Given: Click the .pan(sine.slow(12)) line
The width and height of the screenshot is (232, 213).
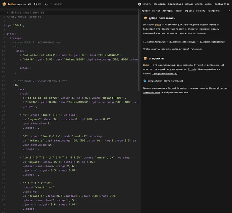Looking at the screenshot, I should click(38, 145).
